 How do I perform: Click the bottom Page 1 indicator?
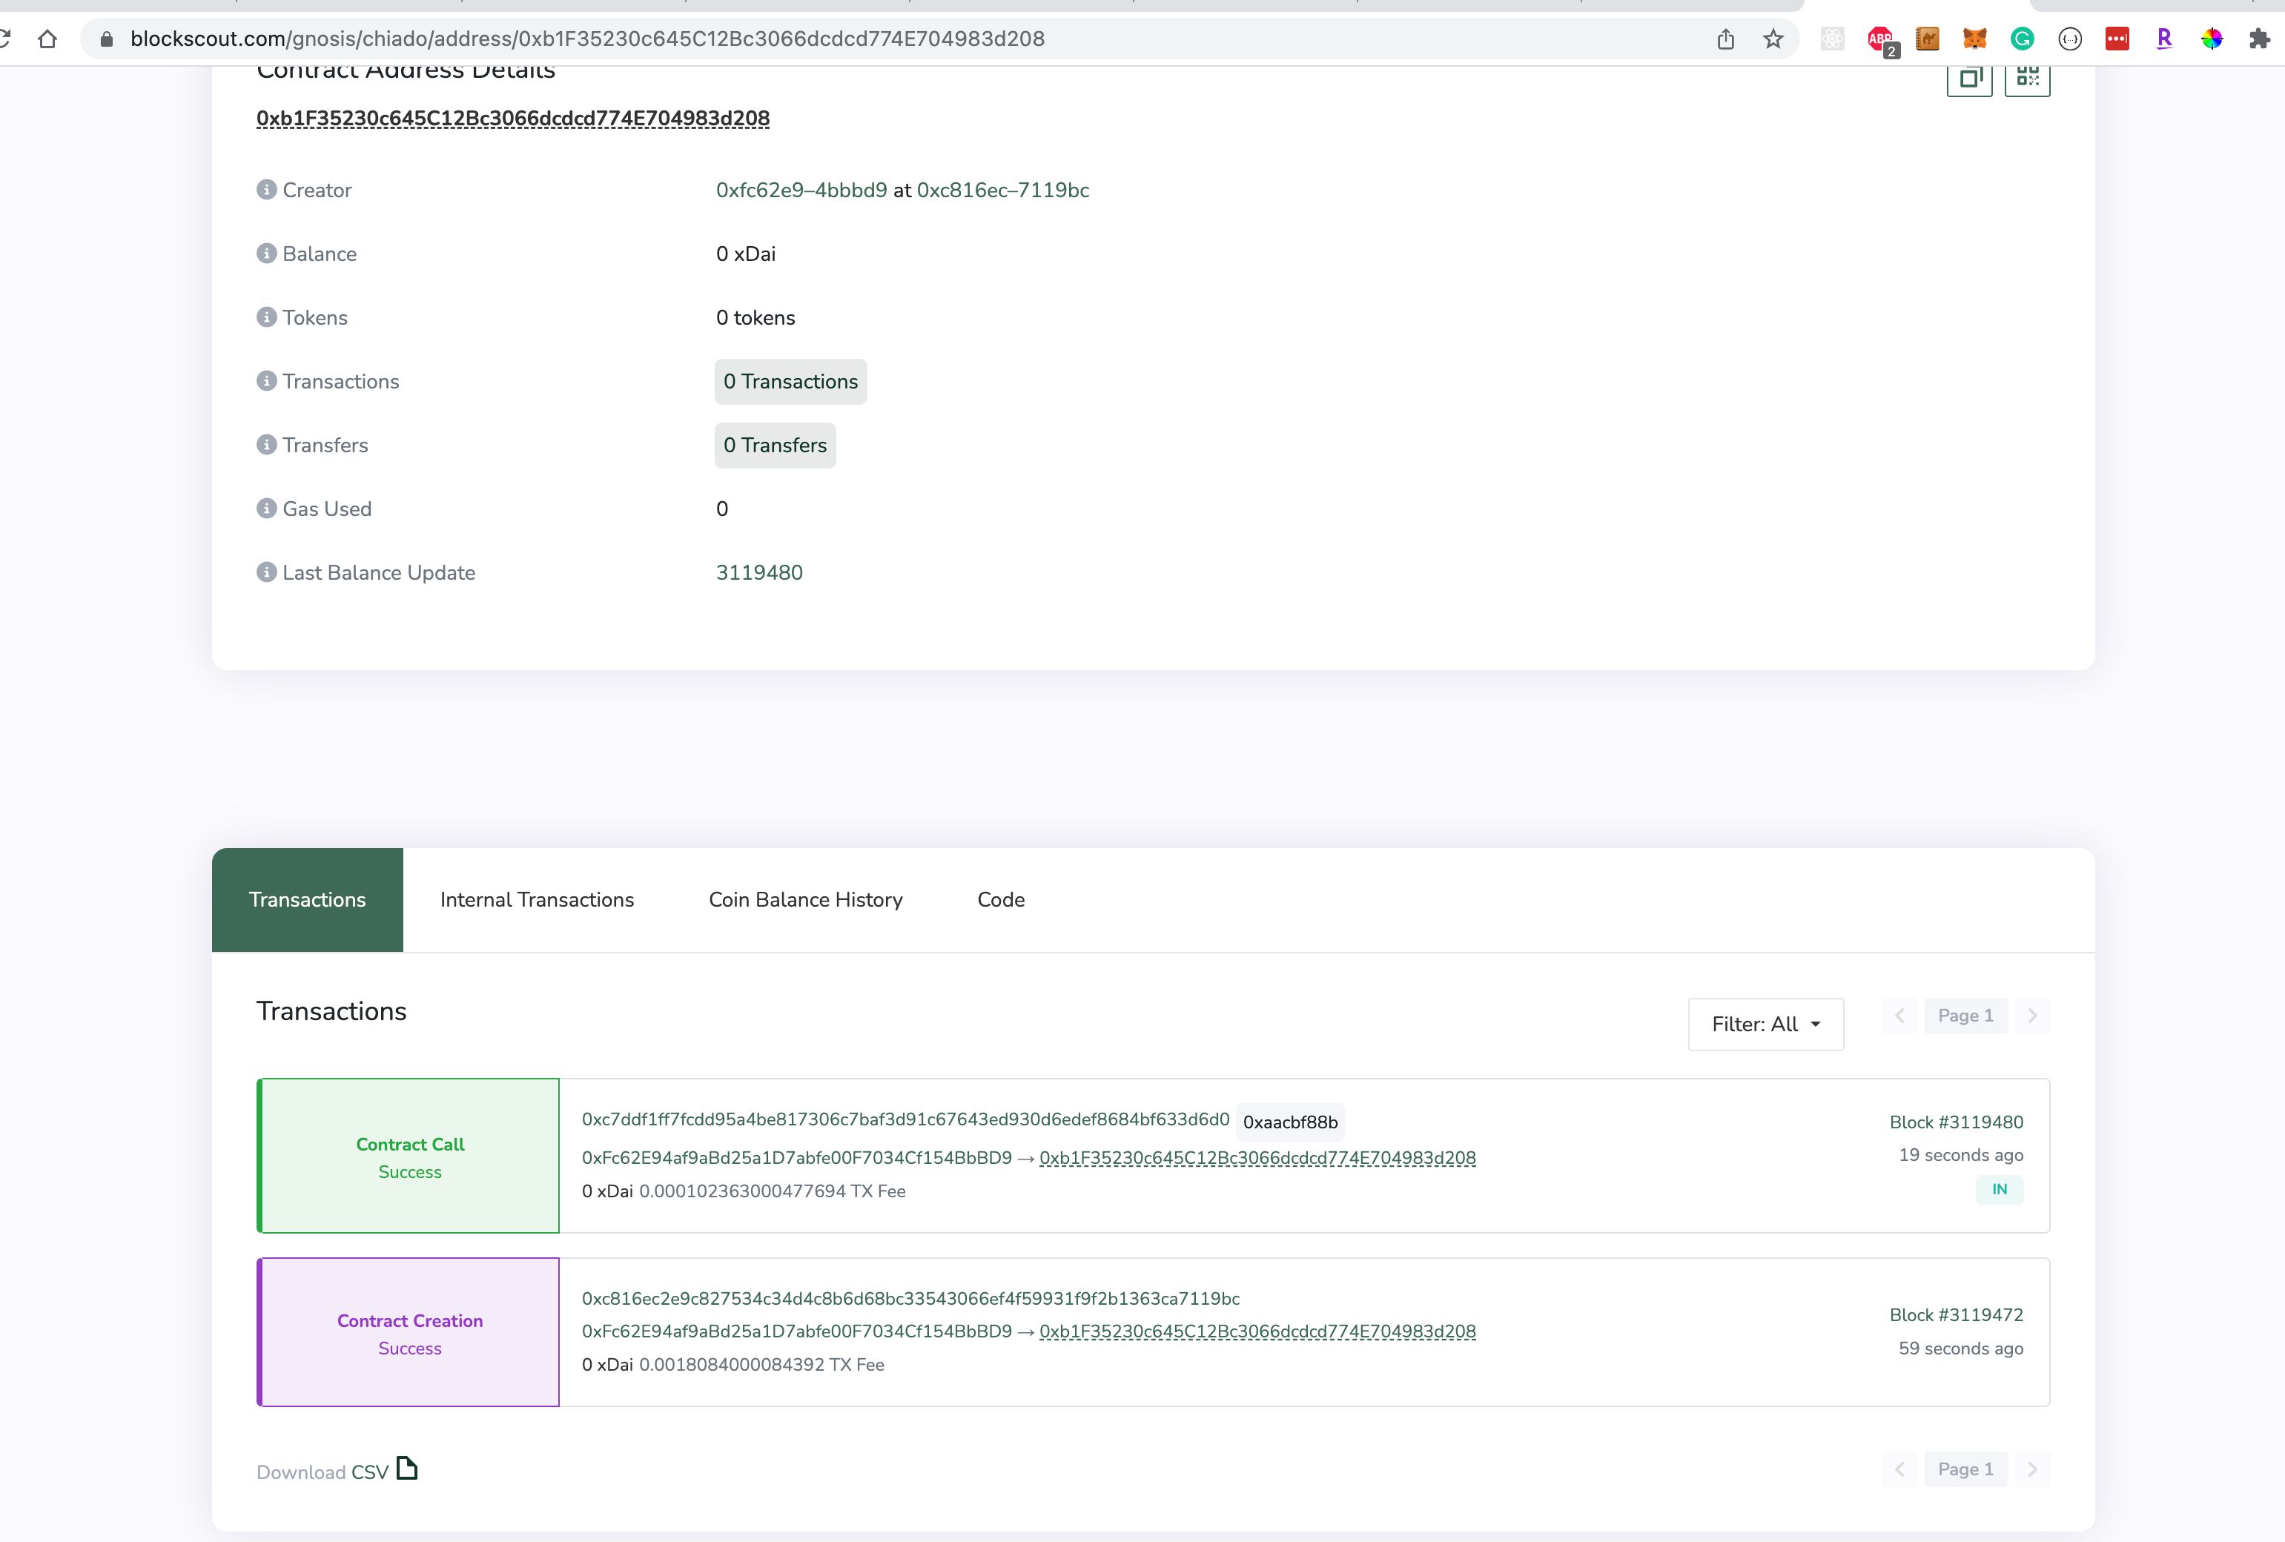click(1965, 1469)
